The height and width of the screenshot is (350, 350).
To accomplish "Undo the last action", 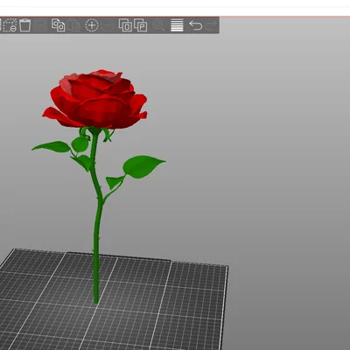I will (196, 25).
